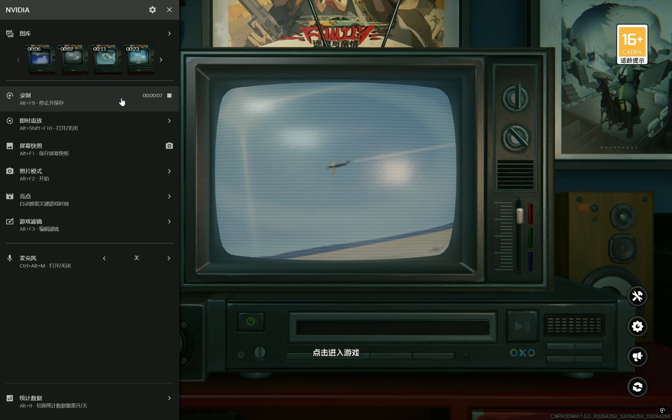The width and height of the screenshot is (672, 420).
Task: Expand the 亮点 highlights arrow
Action: [169, 196]
